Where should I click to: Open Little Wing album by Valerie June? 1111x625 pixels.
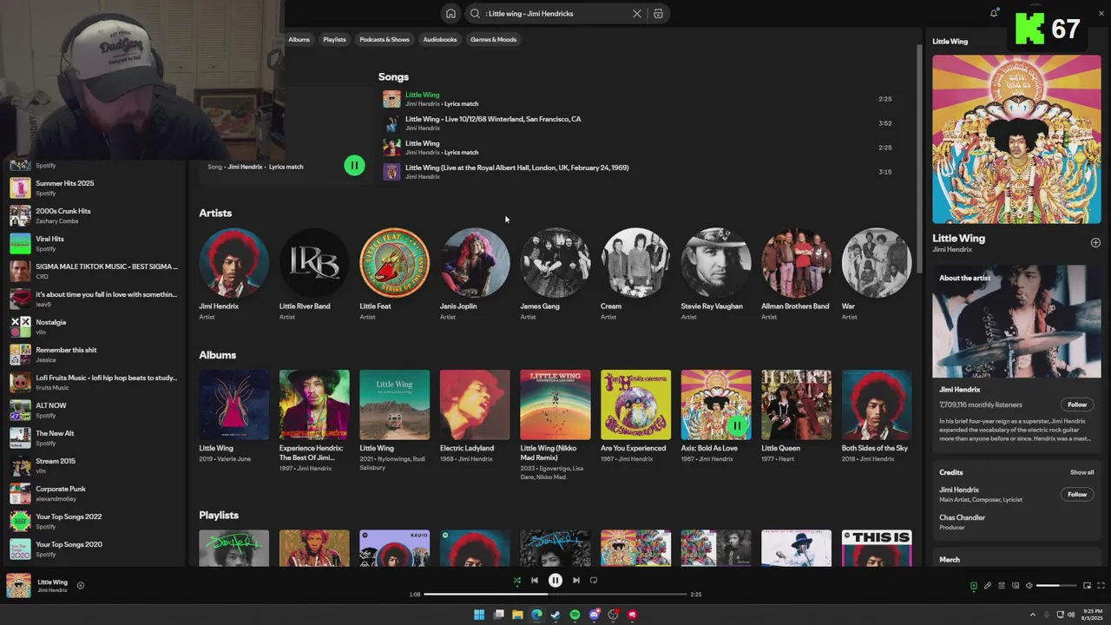point(233,405)
